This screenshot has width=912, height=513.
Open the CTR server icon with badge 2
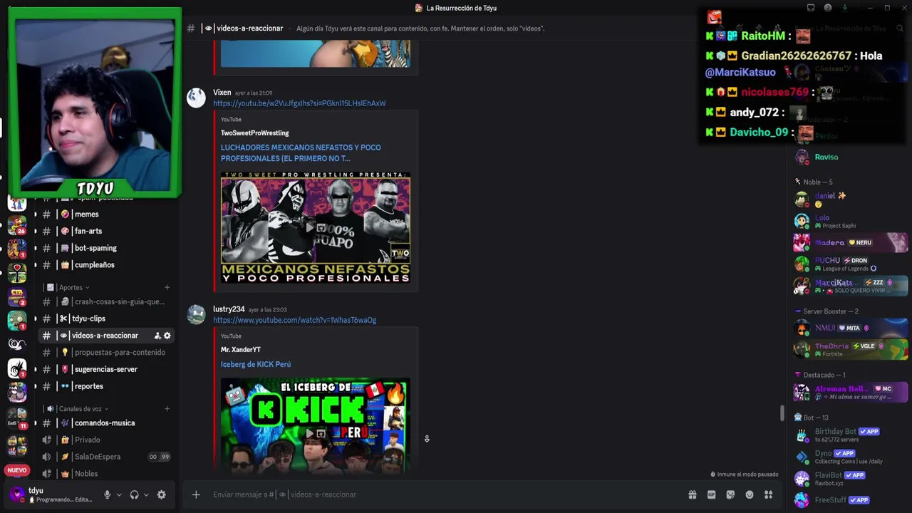[x=17, y=297]
